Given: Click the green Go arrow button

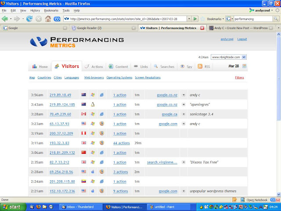Looking at the screenshot, I should click(195, 18).
